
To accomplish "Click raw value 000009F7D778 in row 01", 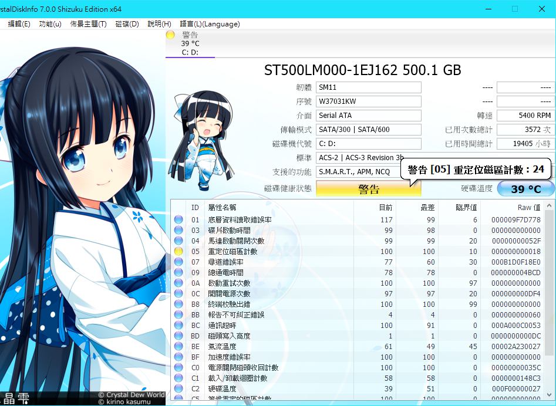I will click(x=516, y=220).
